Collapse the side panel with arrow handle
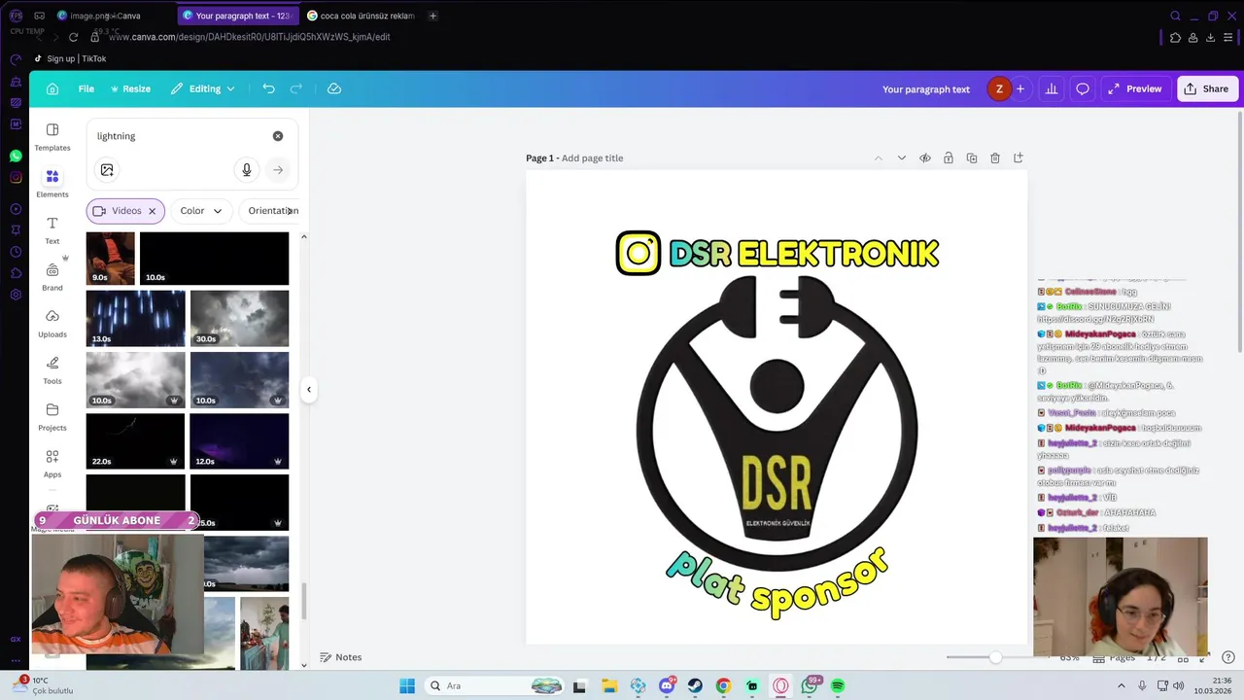1244x700 pixels. click(309, 390)
